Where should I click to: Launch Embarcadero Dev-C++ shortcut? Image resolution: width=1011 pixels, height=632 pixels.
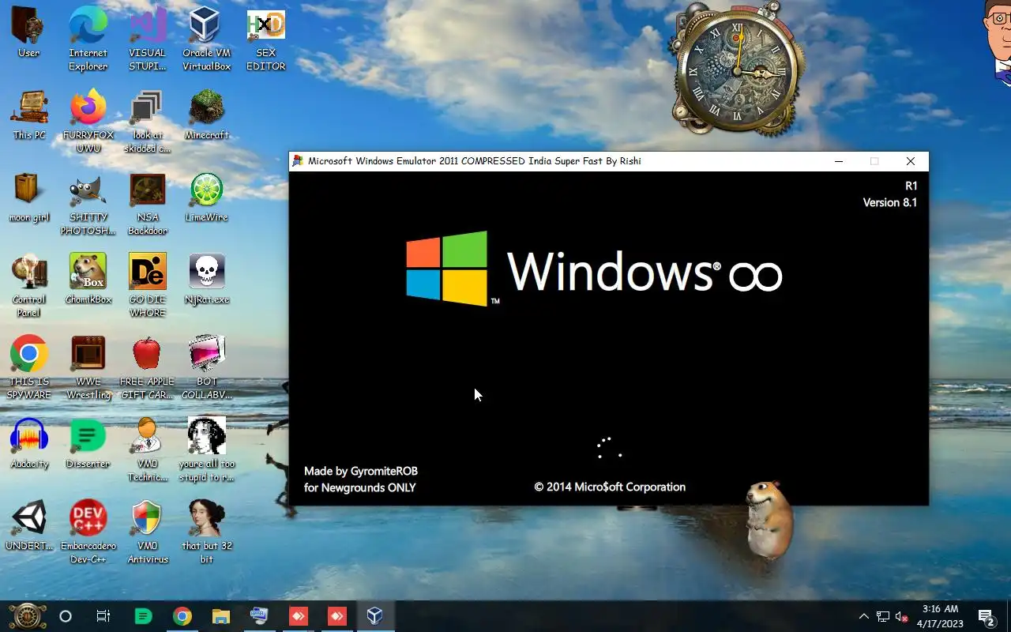(88, 532)
